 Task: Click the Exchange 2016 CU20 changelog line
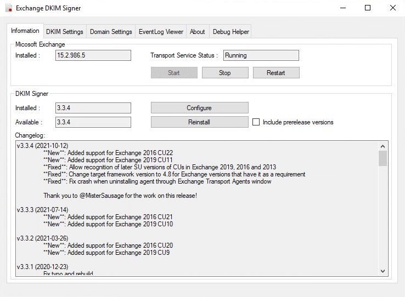coord(108,245)
